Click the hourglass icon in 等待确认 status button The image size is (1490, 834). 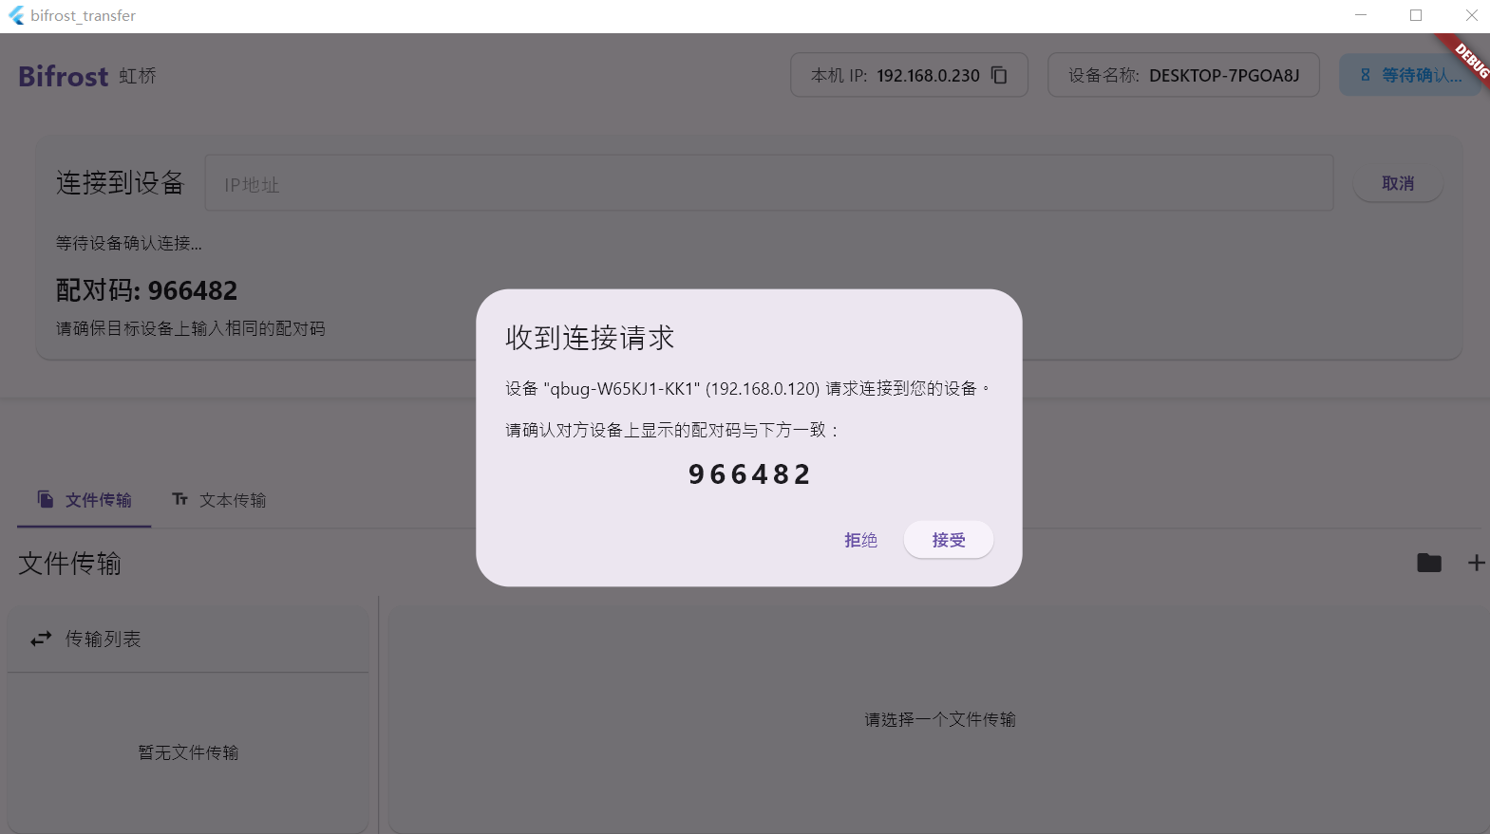click(1366, 75)
